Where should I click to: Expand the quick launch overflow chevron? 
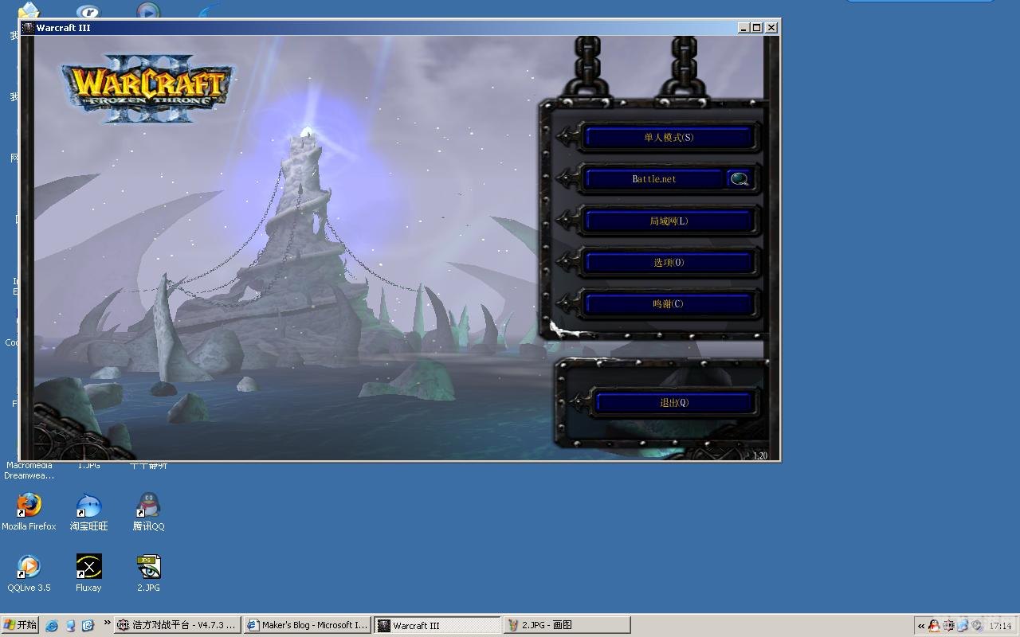pyautogui.click(x=107, y=623)
